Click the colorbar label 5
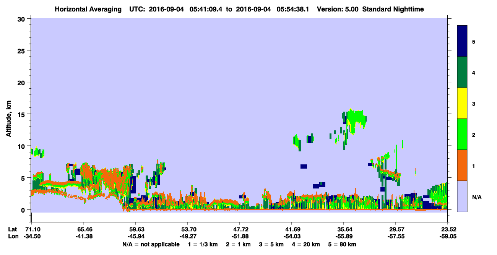Screen dimensions: 497x255 click(474, 41)
